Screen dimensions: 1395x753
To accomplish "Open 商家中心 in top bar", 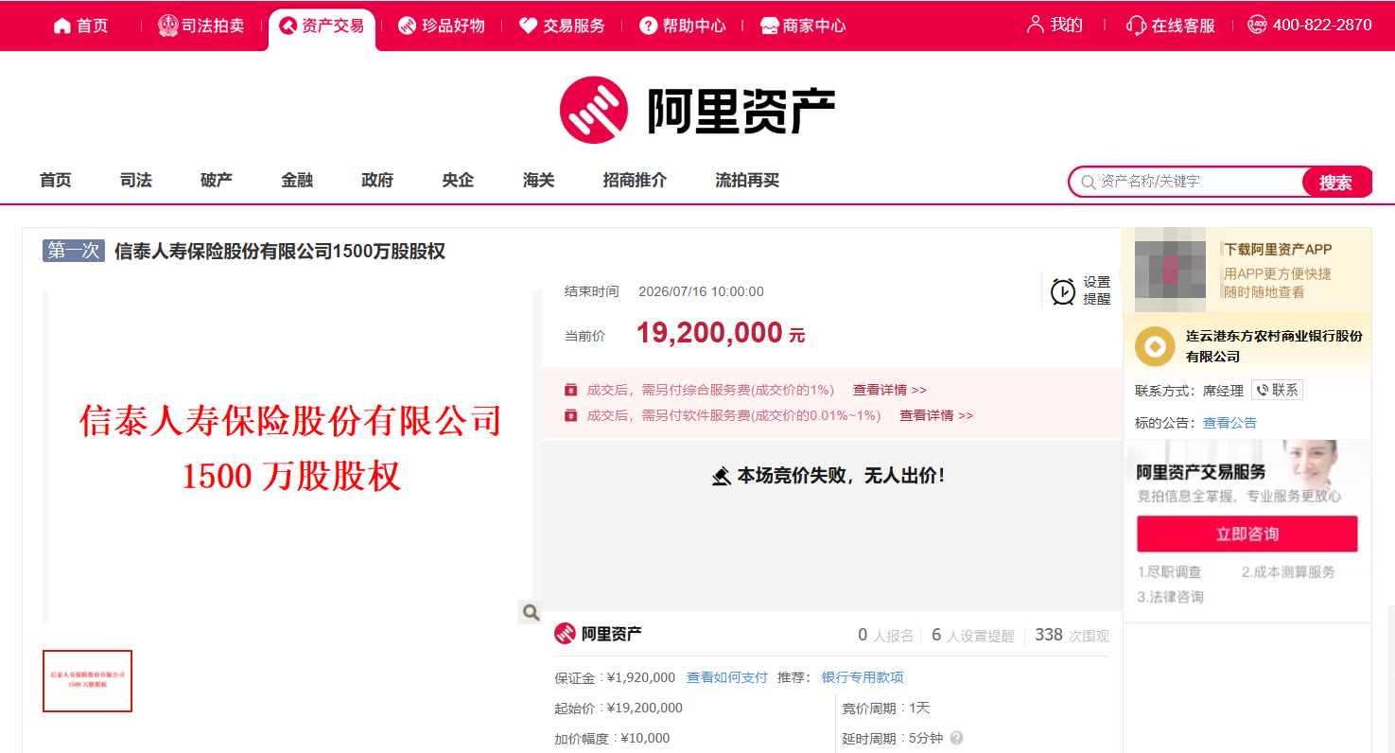I will click(x=803, y=26).
